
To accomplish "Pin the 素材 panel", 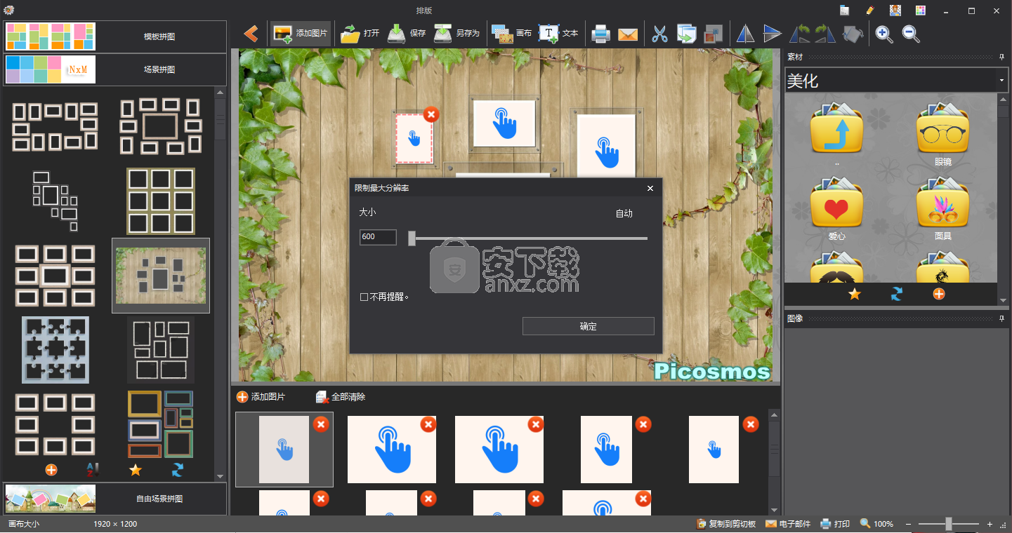I will pos(1002,57).
